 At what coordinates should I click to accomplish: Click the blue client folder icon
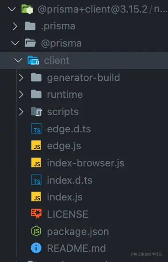[x=33, y=60]
